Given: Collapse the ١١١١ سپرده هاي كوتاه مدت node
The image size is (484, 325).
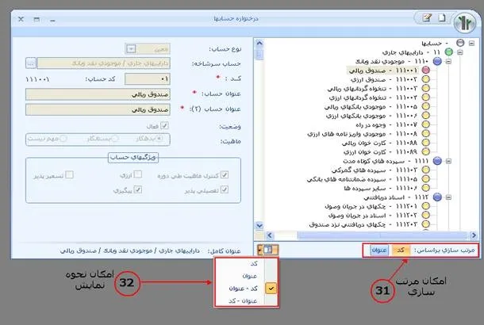Looking at the screenshot, I should tap(448, 161).
